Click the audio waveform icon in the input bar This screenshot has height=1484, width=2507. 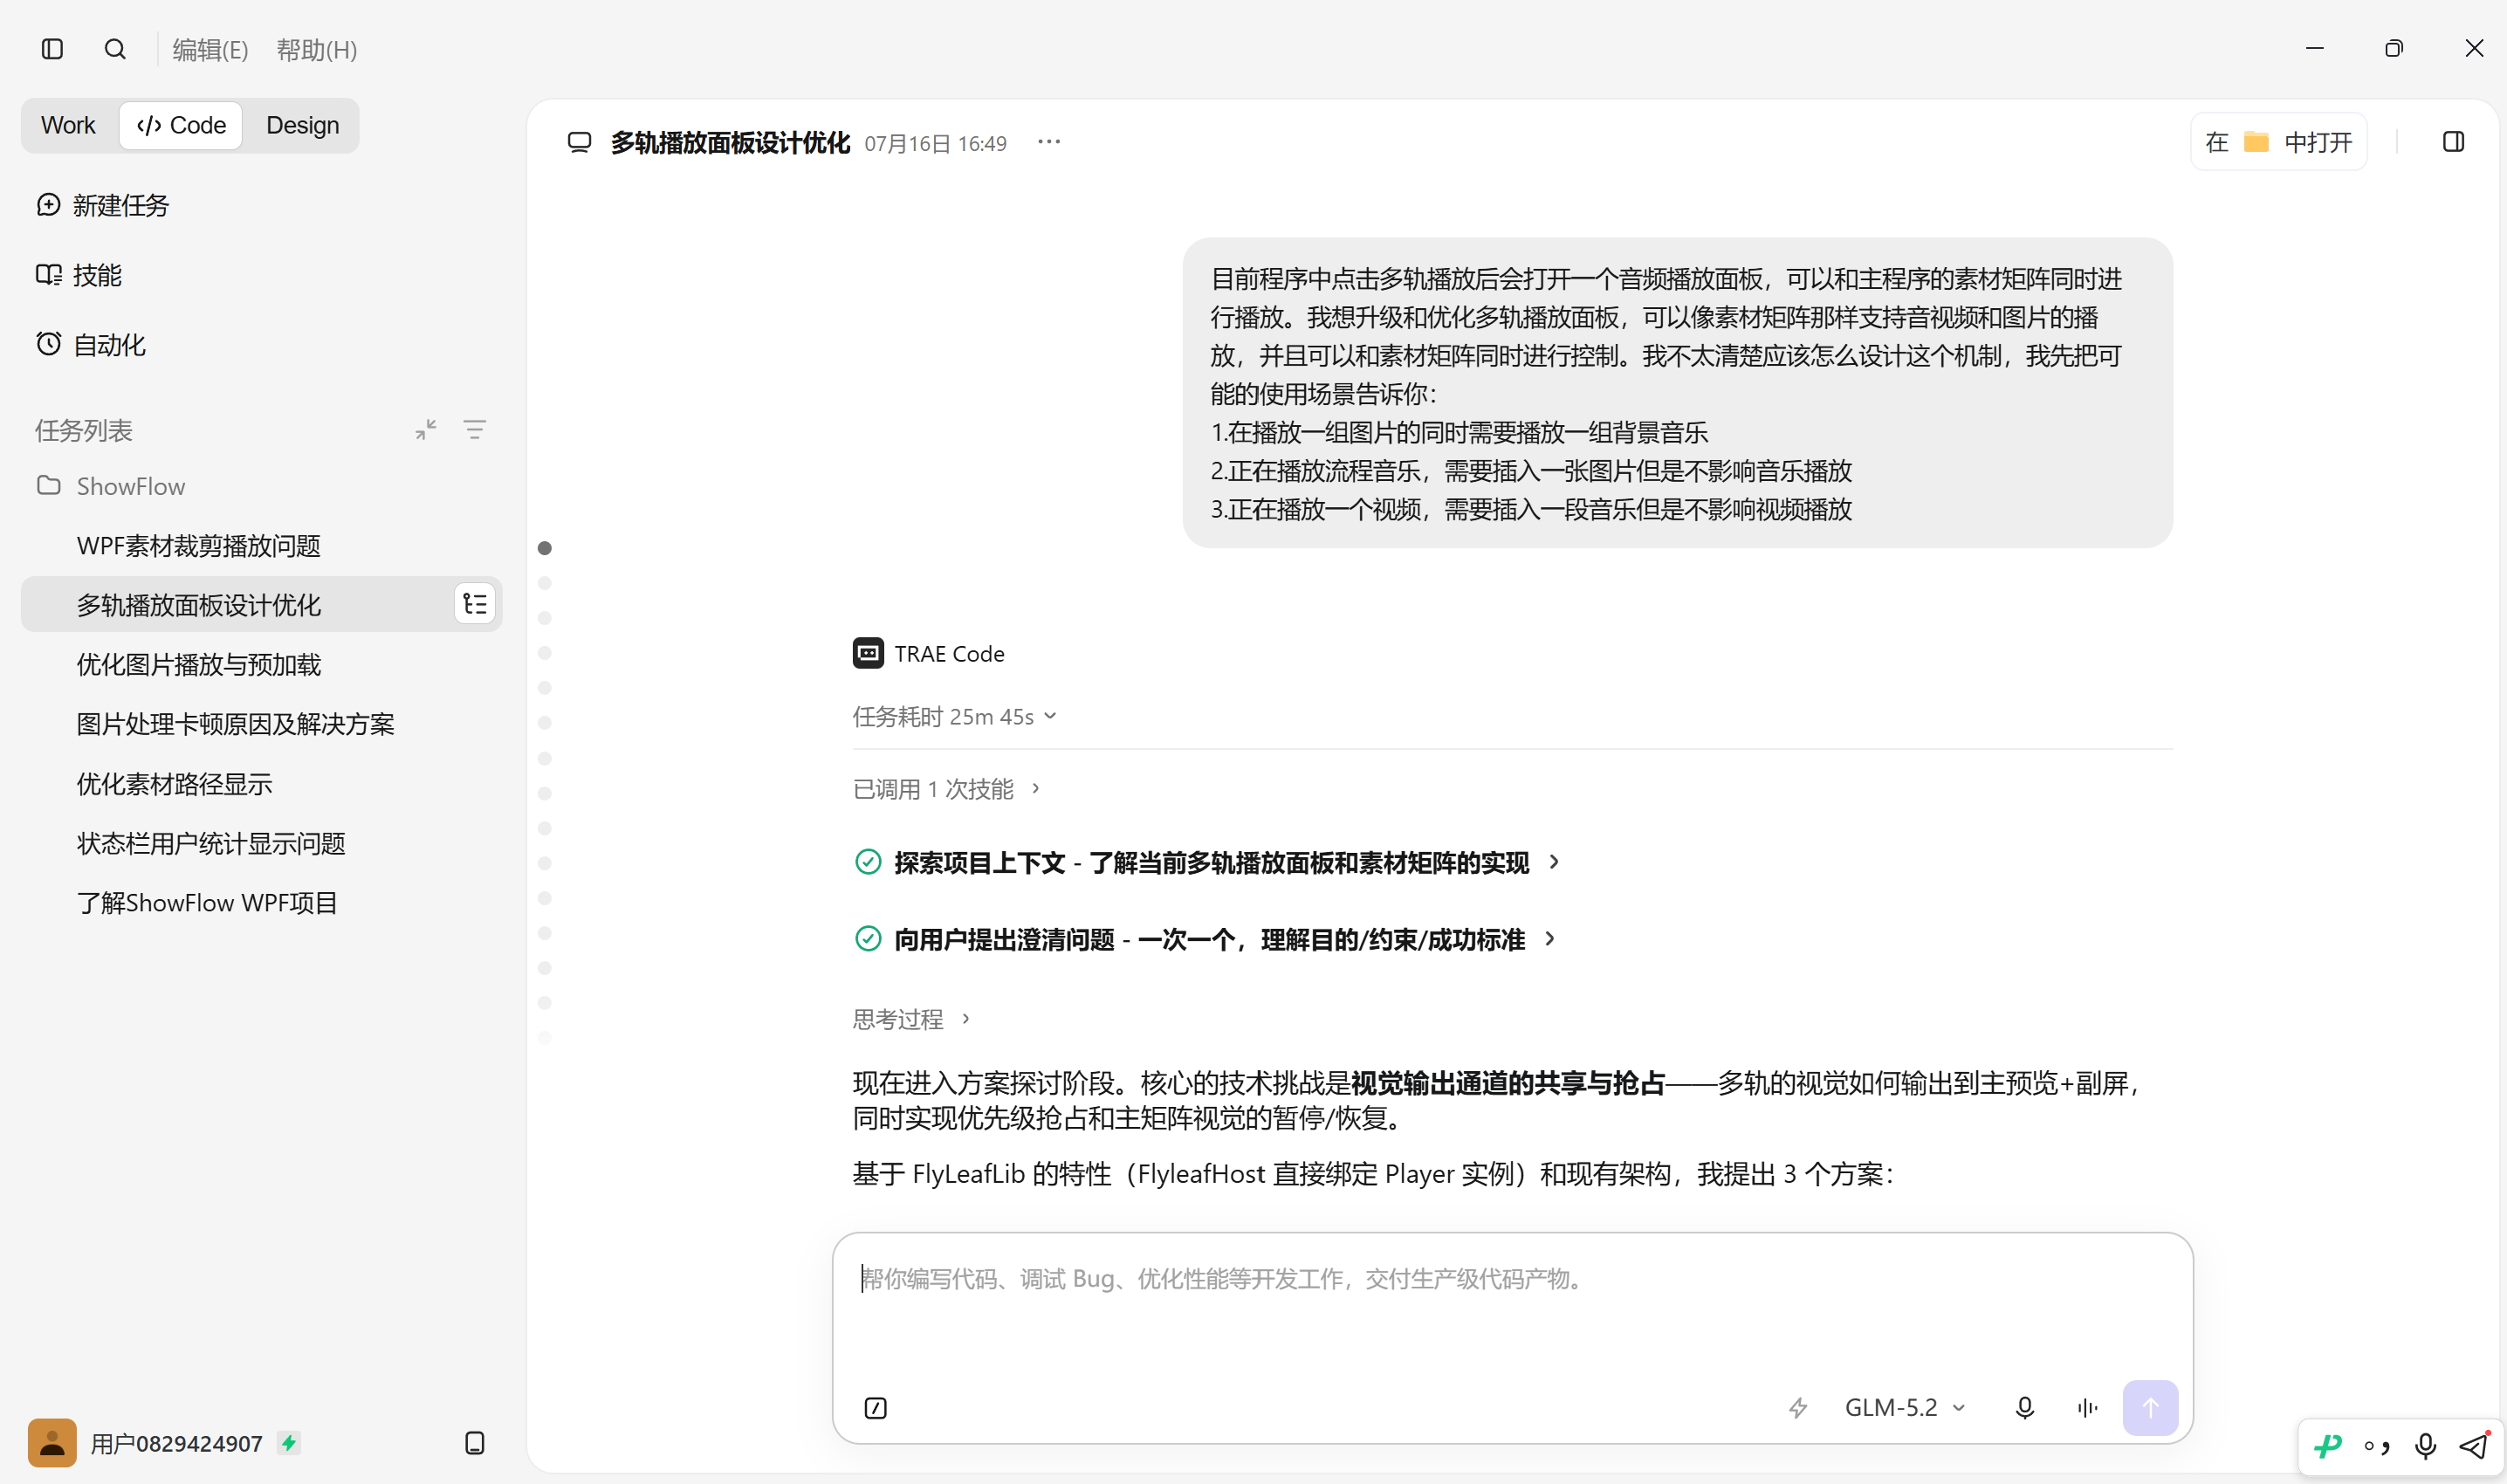click(x=2087, y=1408)
